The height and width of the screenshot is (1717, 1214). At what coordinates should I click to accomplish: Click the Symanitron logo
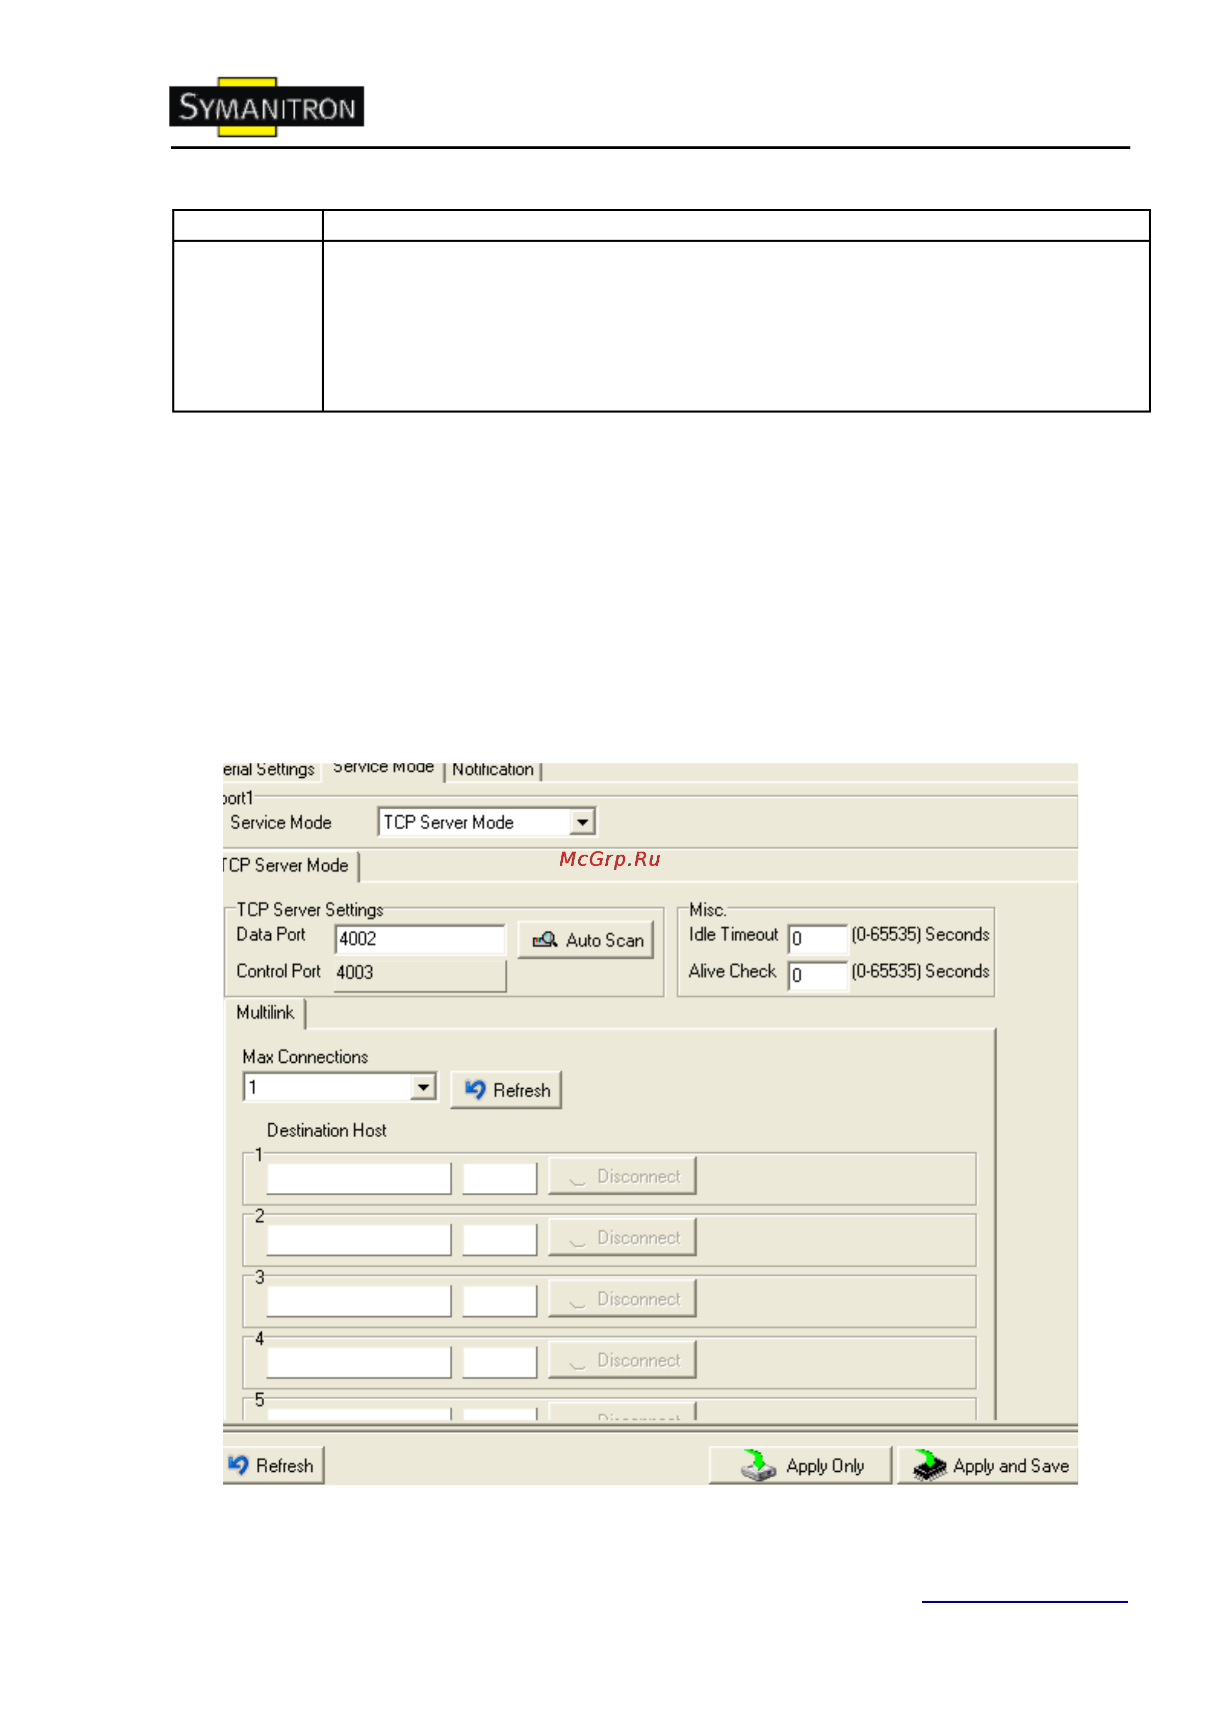[x=267, y=107]
